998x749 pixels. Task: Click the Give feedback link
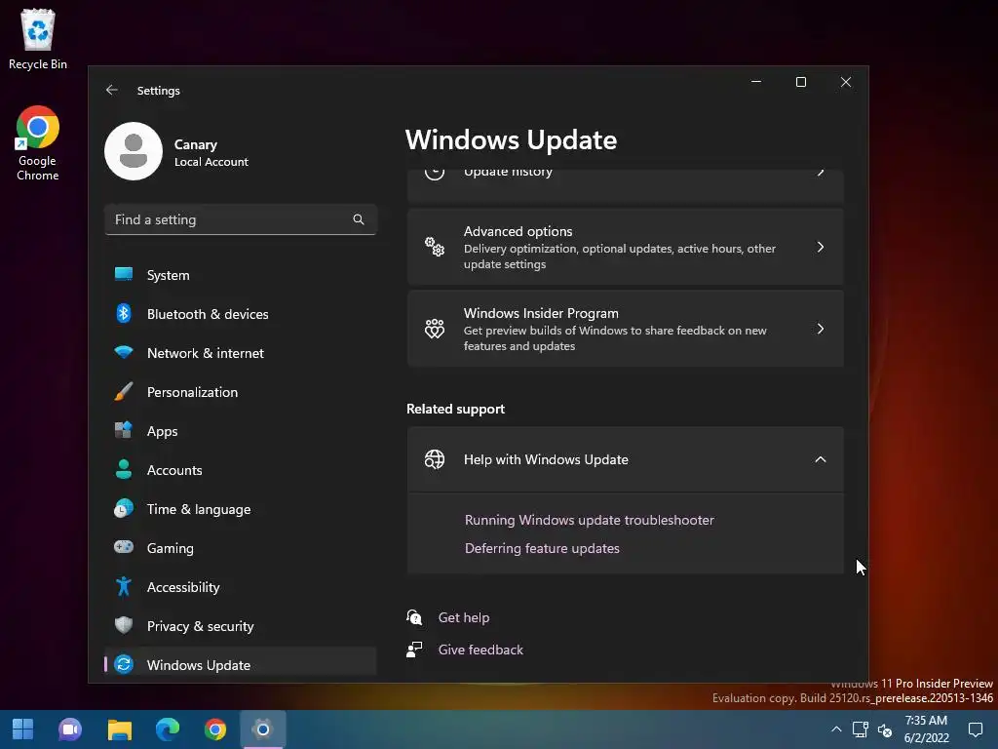[x=480, y=649]
